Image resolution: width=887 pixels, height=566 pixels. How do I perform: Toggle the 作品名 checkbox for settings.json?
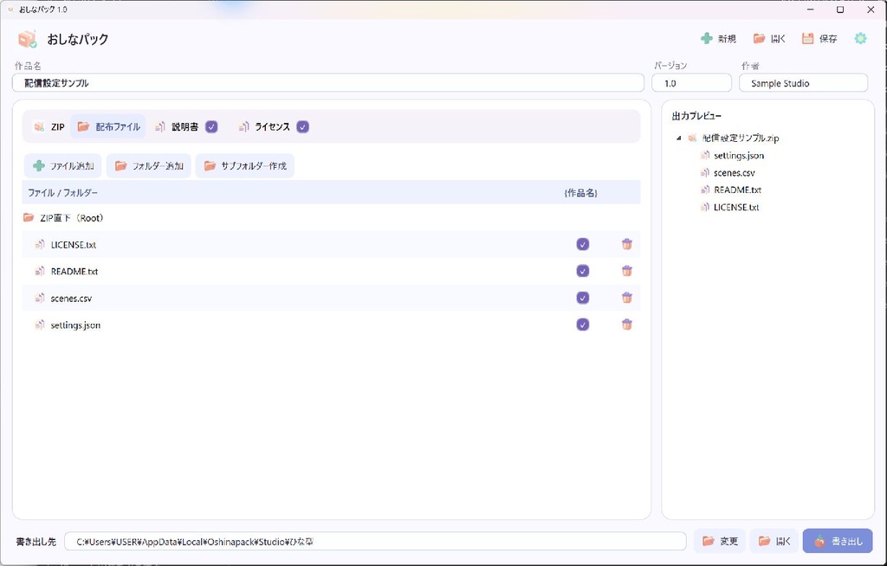click(583, 325)
